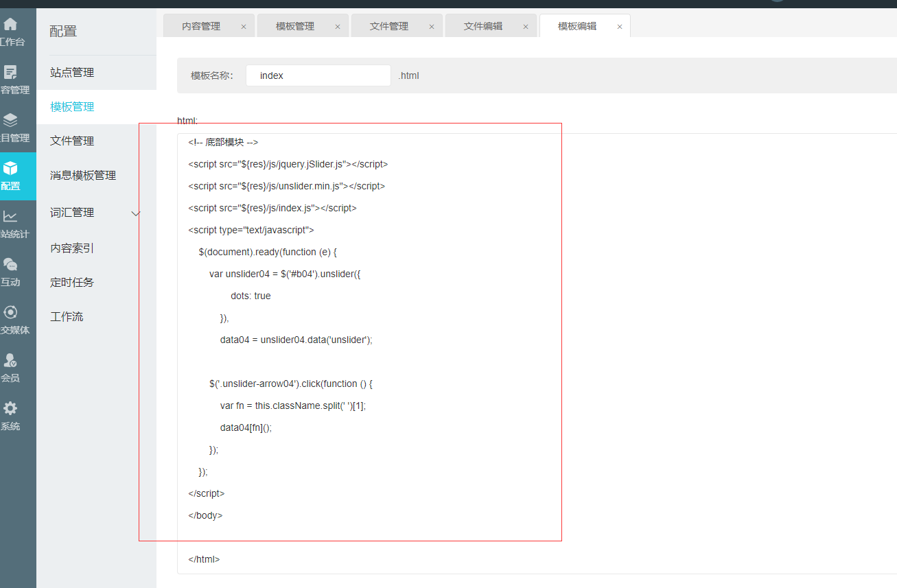Select the 配置 cube icon in the sidebar
The height and width of the screenshot is (588, 897).
pyautogui.click(x=10, y=169)
